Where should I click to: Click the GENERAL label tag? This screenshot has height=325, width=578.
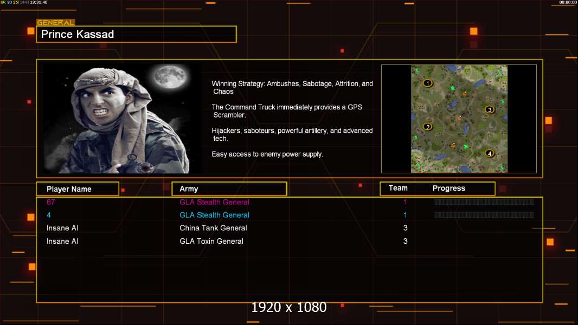point(55,22)
